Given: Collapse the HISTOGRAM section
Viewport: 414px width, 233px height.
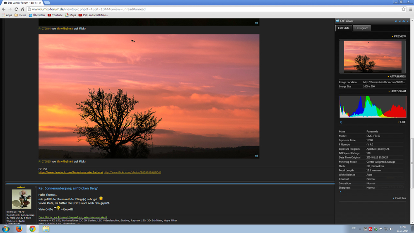Looking at the screenshot, I should point(397,91).
